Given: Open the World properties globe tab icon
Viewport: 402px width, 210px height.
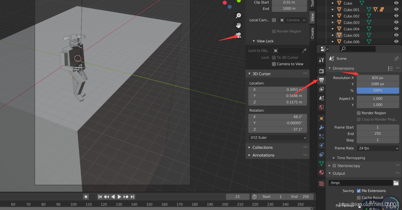Looking at the screenshot, I should [321, 107].
